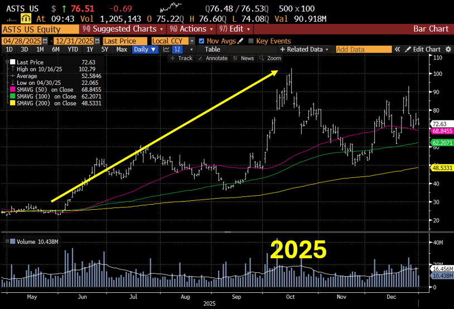Viewport: 454px width, 309px height.
Task: Switch to line chart type icon
Action: (x=167, y=49)
